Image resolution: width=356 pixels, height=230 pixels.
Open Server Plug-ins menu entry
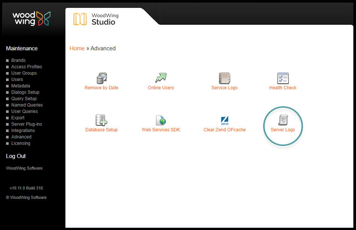click(x=26, y=124)
